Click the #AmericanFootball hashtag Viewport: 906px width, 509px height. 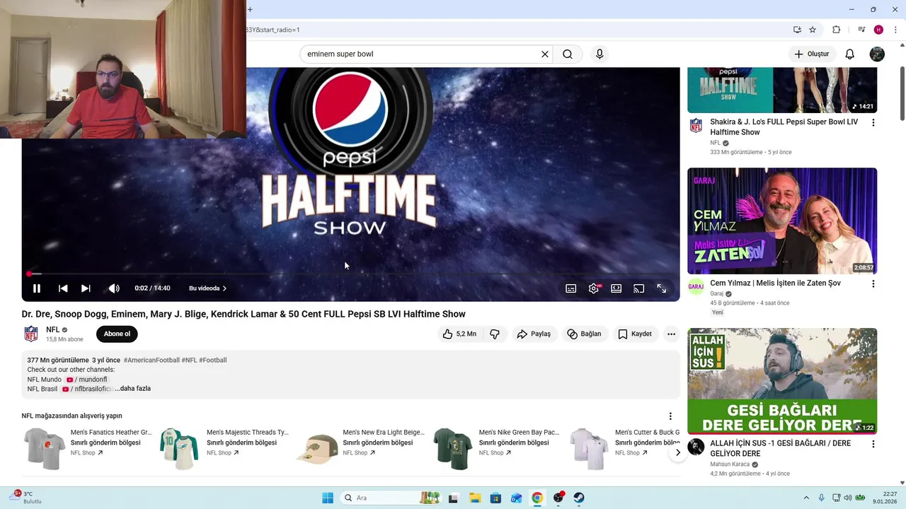pos(151,360)
